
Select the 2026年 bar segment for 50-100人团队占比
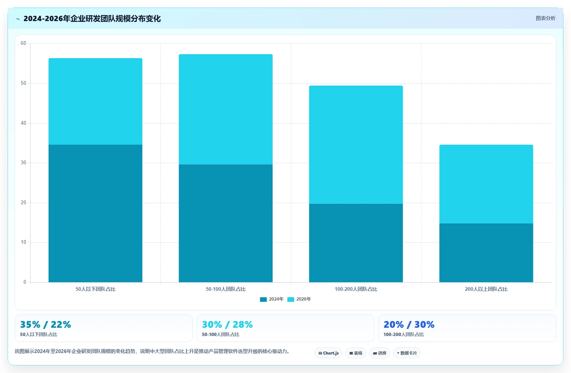coord(226,109)
